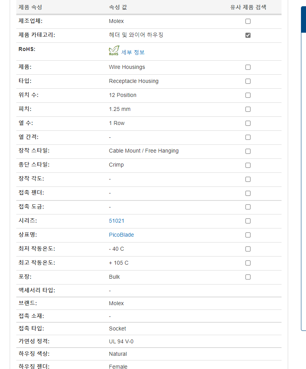Enable the Bulk 포장 checkbox
Image resolution: width=306 pixels, height=369 pixels.
tap(248, 277)
